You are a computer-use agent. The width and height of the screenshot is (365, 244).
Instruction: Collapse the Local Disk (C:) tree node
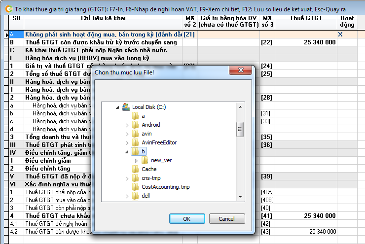click(x=117, y=107)
